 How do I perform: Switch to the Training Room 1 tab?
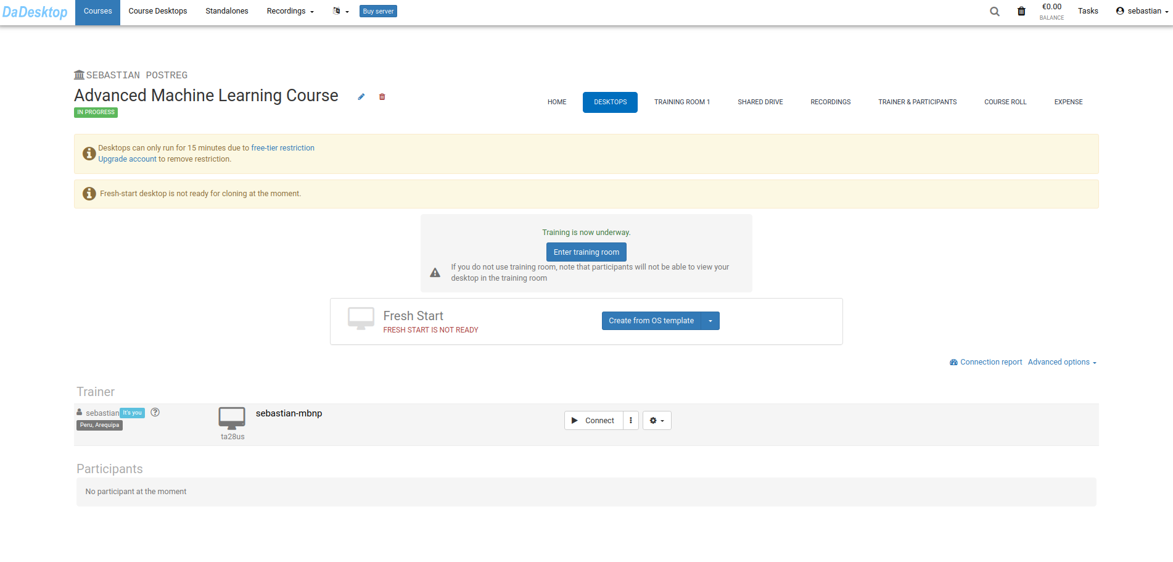(681, 102)
